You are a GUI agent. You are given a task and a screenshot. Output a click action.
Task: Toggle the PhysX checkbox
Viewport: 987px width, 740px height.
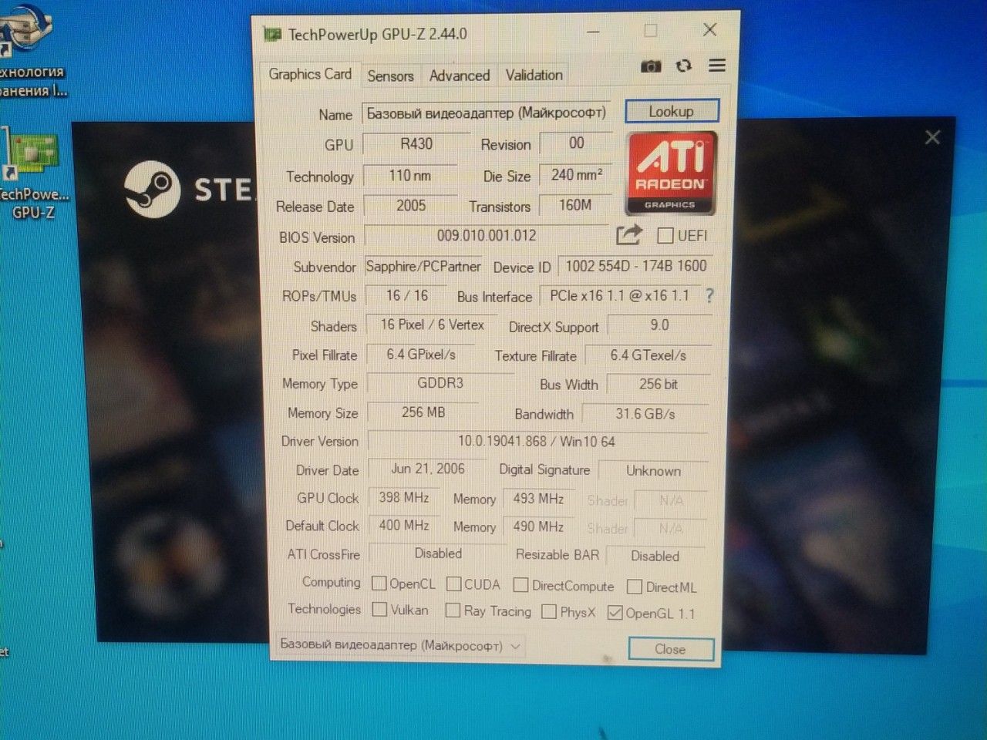[549, 611]
